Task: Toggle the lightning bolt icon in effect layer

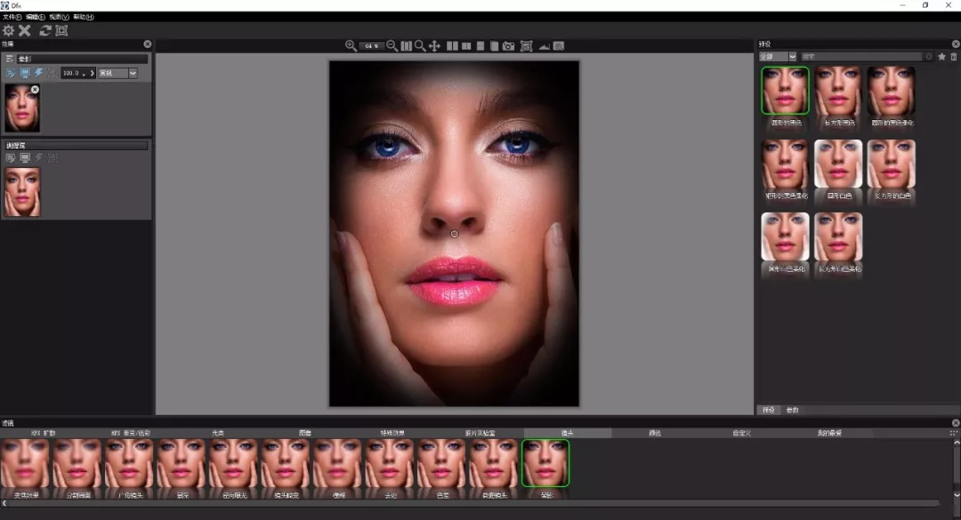Action: (x=38, y=73)
